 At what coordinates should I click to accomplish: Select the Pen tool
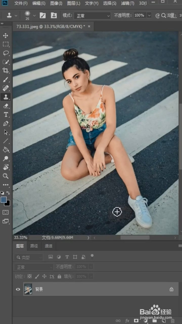pyautogui.click(x=6, y=124)
